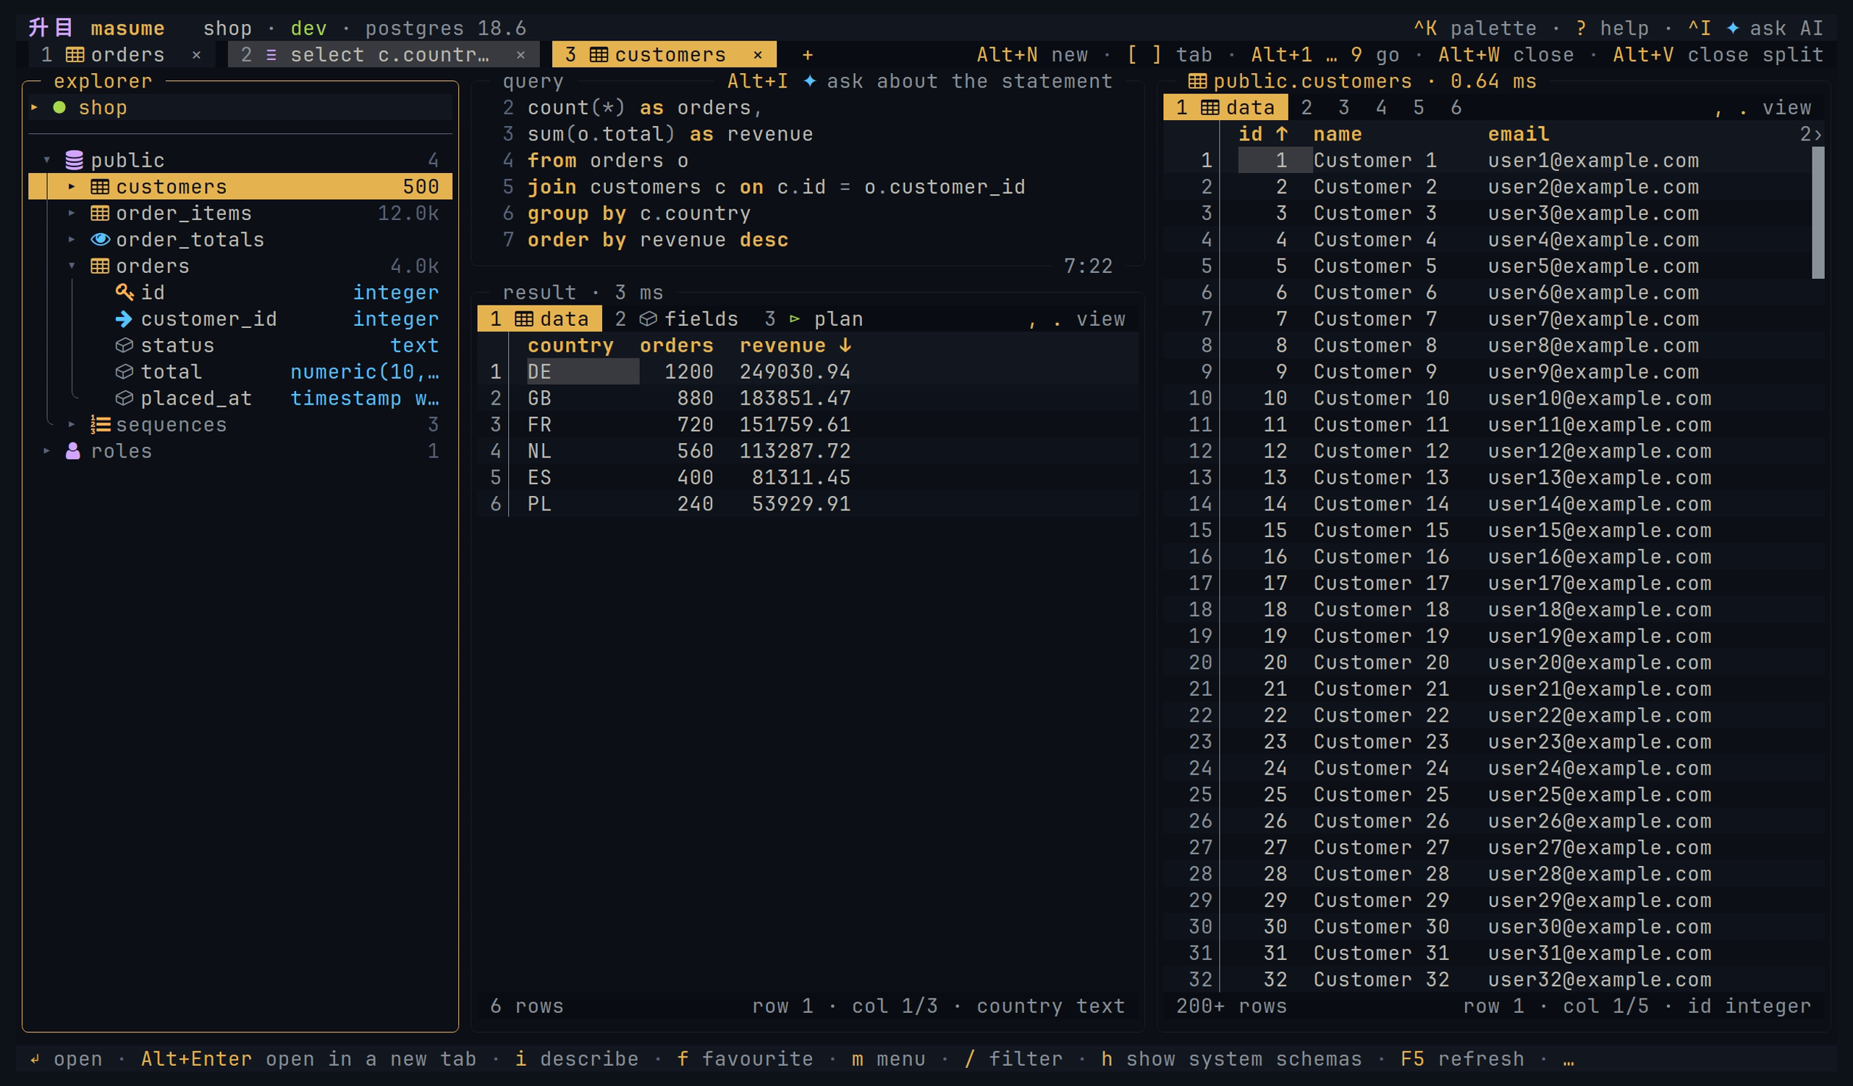1853x1086 pixels.
Task: Click view switcher in customers data panel
Action: [1763, 107]
